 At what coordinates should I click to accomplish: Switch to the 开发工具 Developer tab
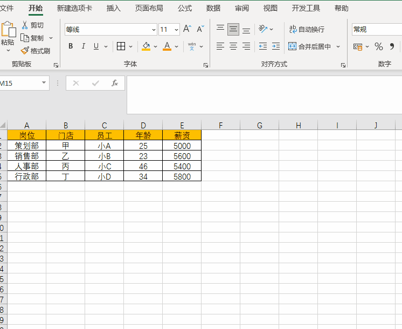306,8
